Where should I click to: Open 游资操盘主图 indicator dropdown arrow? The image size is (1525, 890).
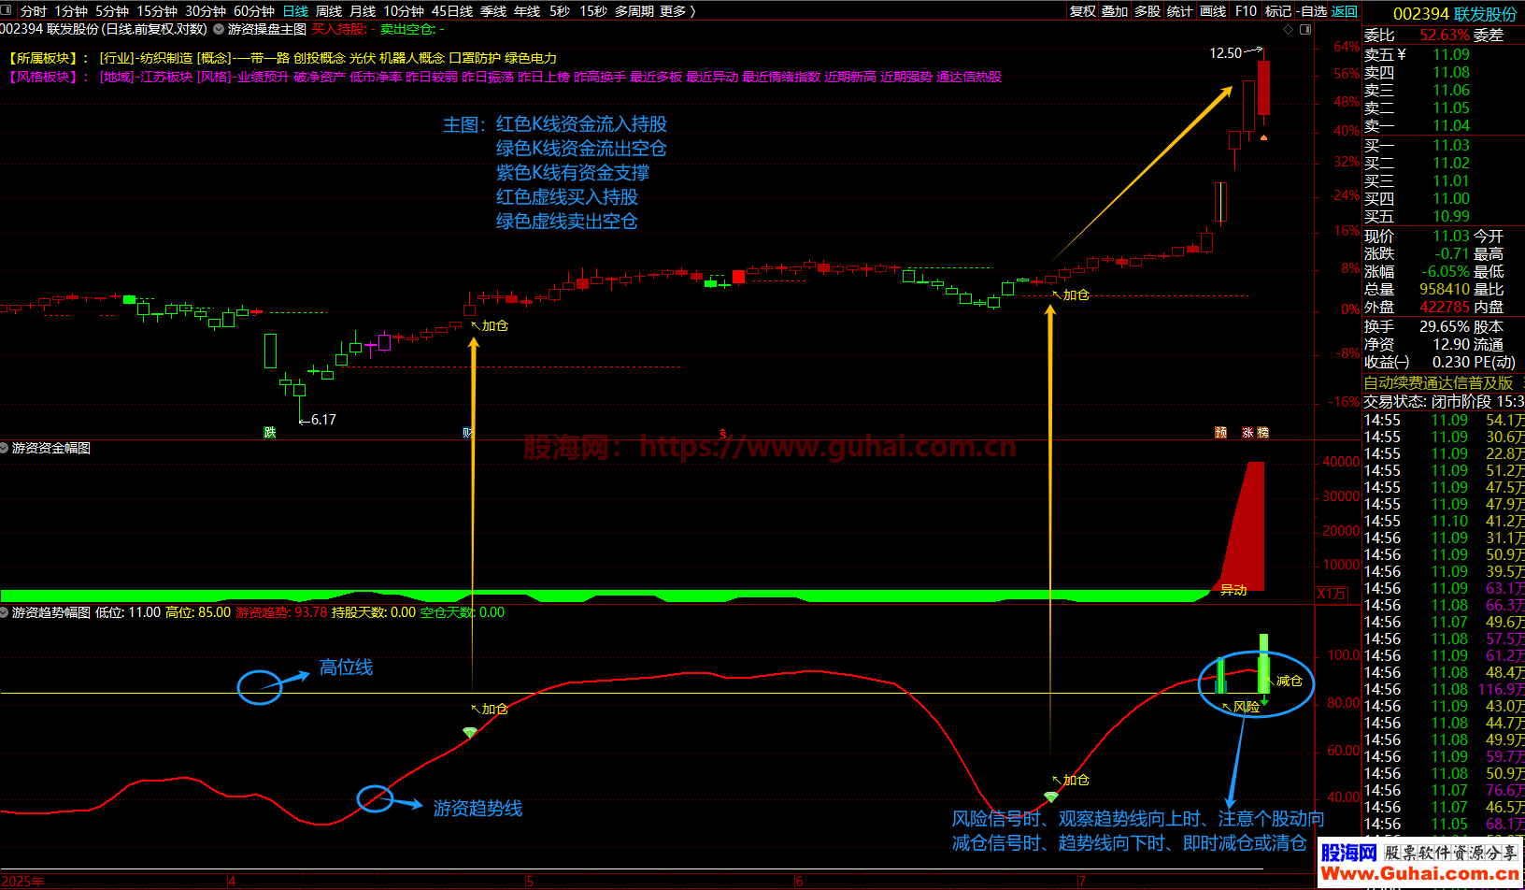[220, 29]
